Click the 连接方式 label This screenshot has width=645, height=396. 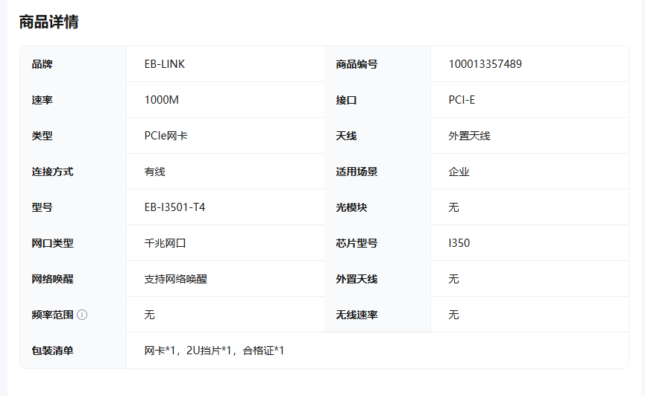coord(52,172)
